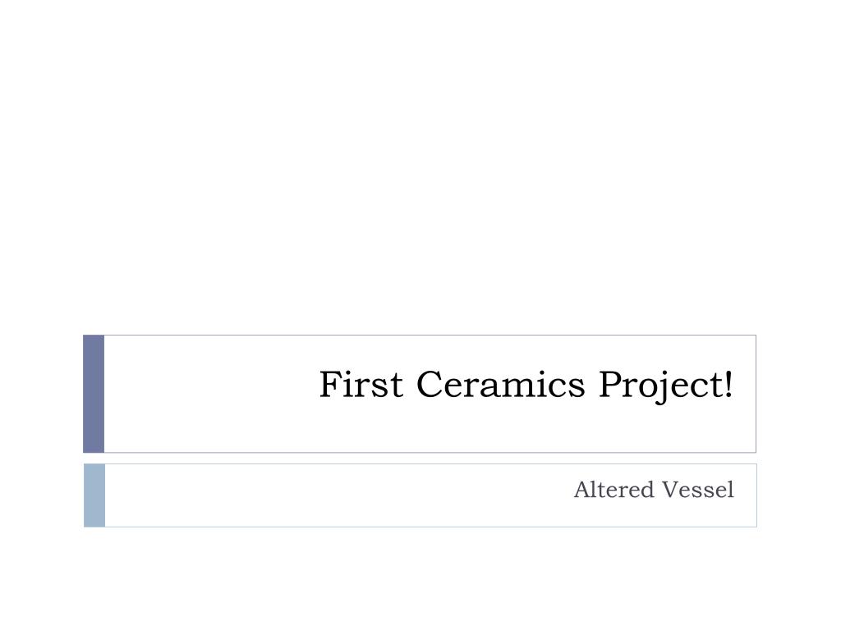Click the blank area below the subtitle box
Screen dimensions: 841x630
[x=420, y=578]
